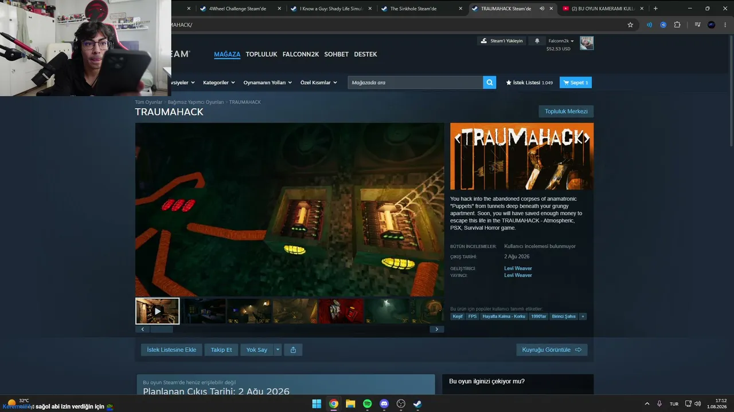
Task: Click the Birinci Şahıs tag
Action: (x=564, y=316)
